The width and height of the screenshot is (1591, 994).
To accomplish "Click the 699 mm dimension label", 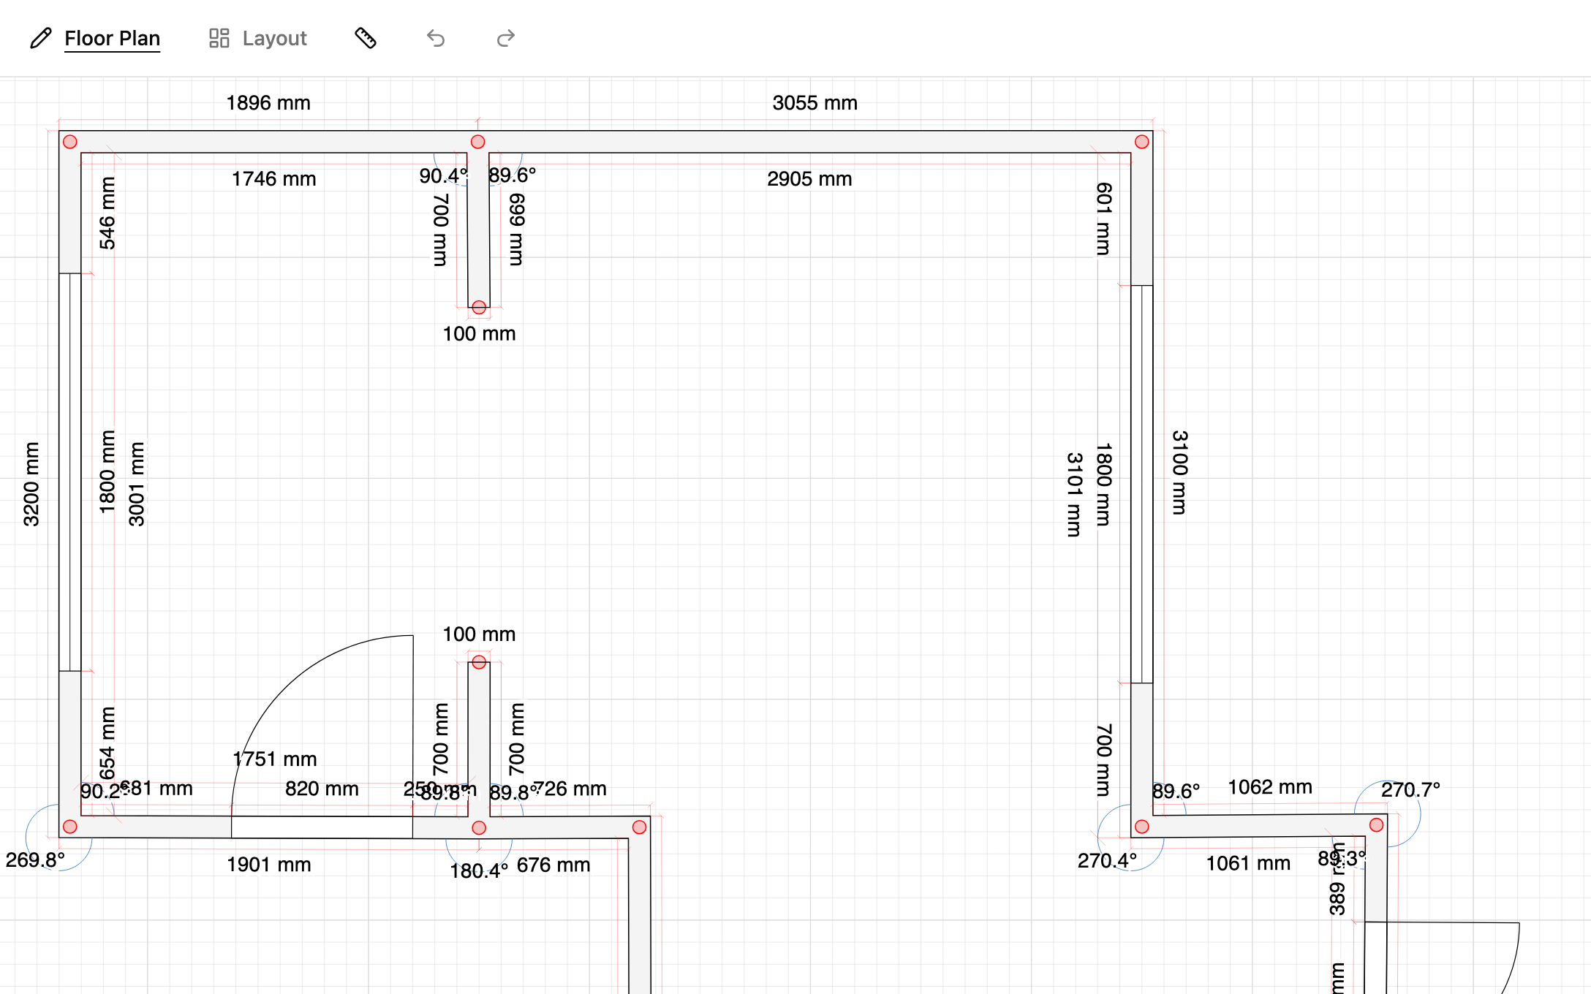I will click(516, 229).
